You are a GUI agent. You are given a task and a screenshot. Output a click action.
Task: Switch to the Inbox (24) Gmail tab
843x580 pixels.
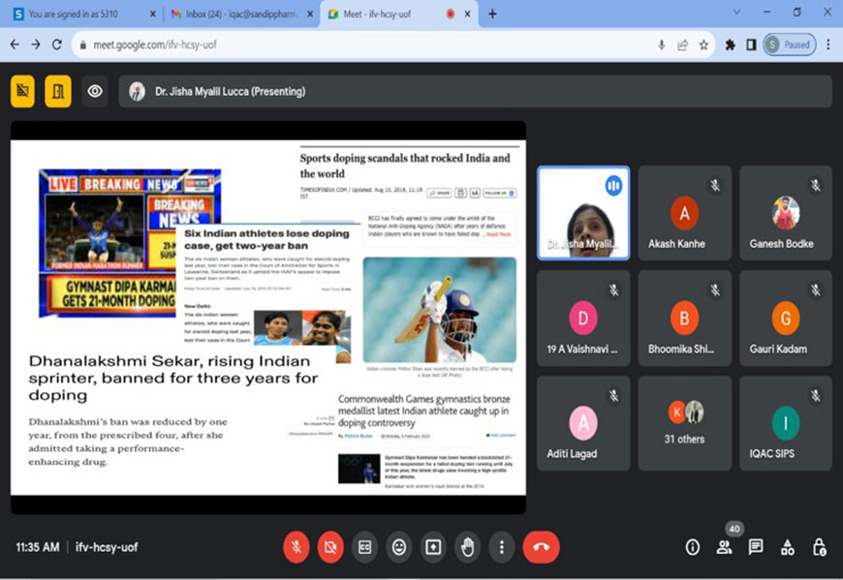click(241, 14)
